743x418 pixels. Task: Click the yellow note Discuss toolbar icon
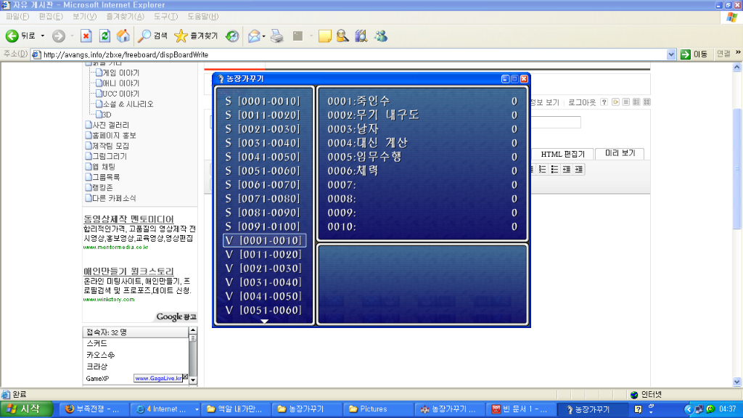pos(324,36)
